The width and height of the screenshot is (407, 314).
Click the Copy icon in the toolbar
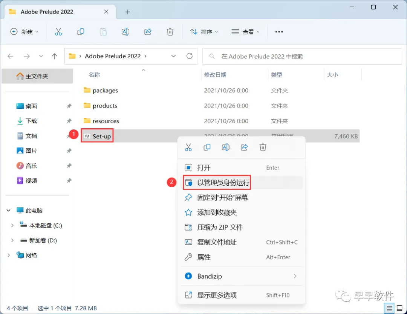pyautogui.click(x=81, y=32)
